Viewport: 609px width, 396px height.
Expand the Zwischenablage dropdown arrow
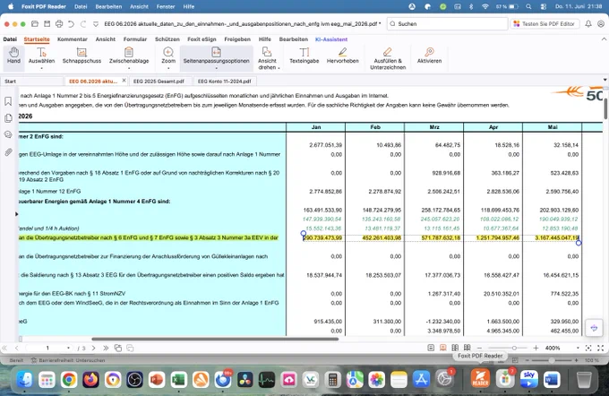[x=129, y=68]
